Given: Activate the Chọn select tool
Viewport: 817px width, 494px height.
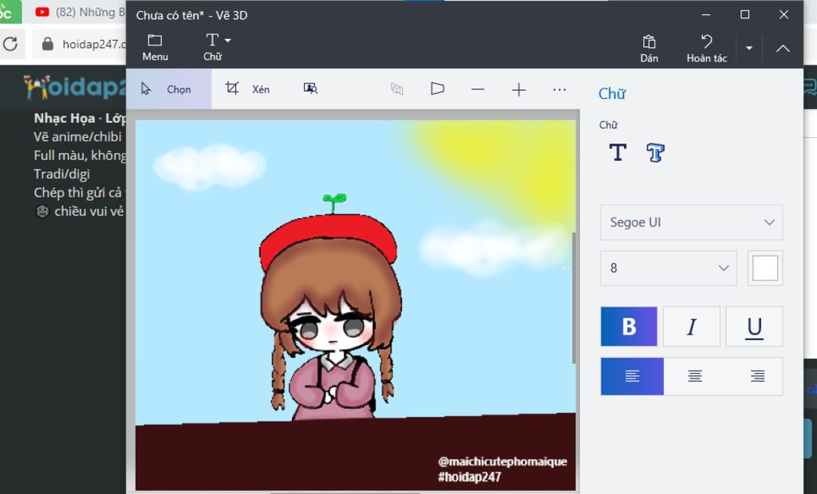Looking at the screenshot, I should [169, 89].
